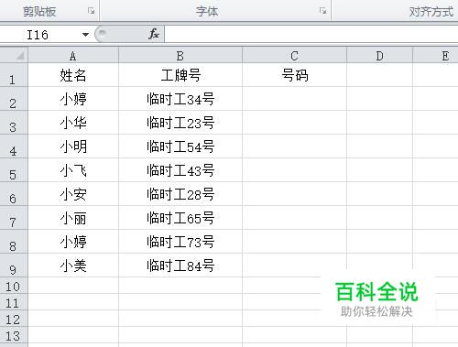Select column A header
The width and height of the screenshot is (458, 347).
coord(73,56)
